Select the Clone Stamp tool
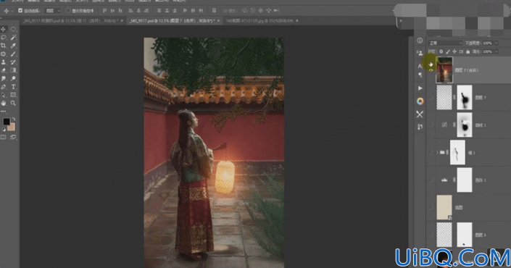This screenshot has width=511, height=268. pos(4,62)
